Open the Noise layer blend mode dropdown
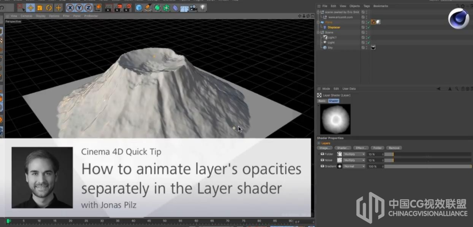Screen dimensions: 473x227 354,160
